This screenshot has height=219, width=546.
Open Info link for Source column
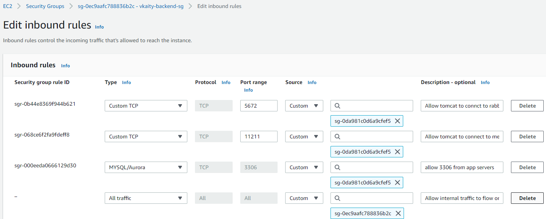click(312, 83)
